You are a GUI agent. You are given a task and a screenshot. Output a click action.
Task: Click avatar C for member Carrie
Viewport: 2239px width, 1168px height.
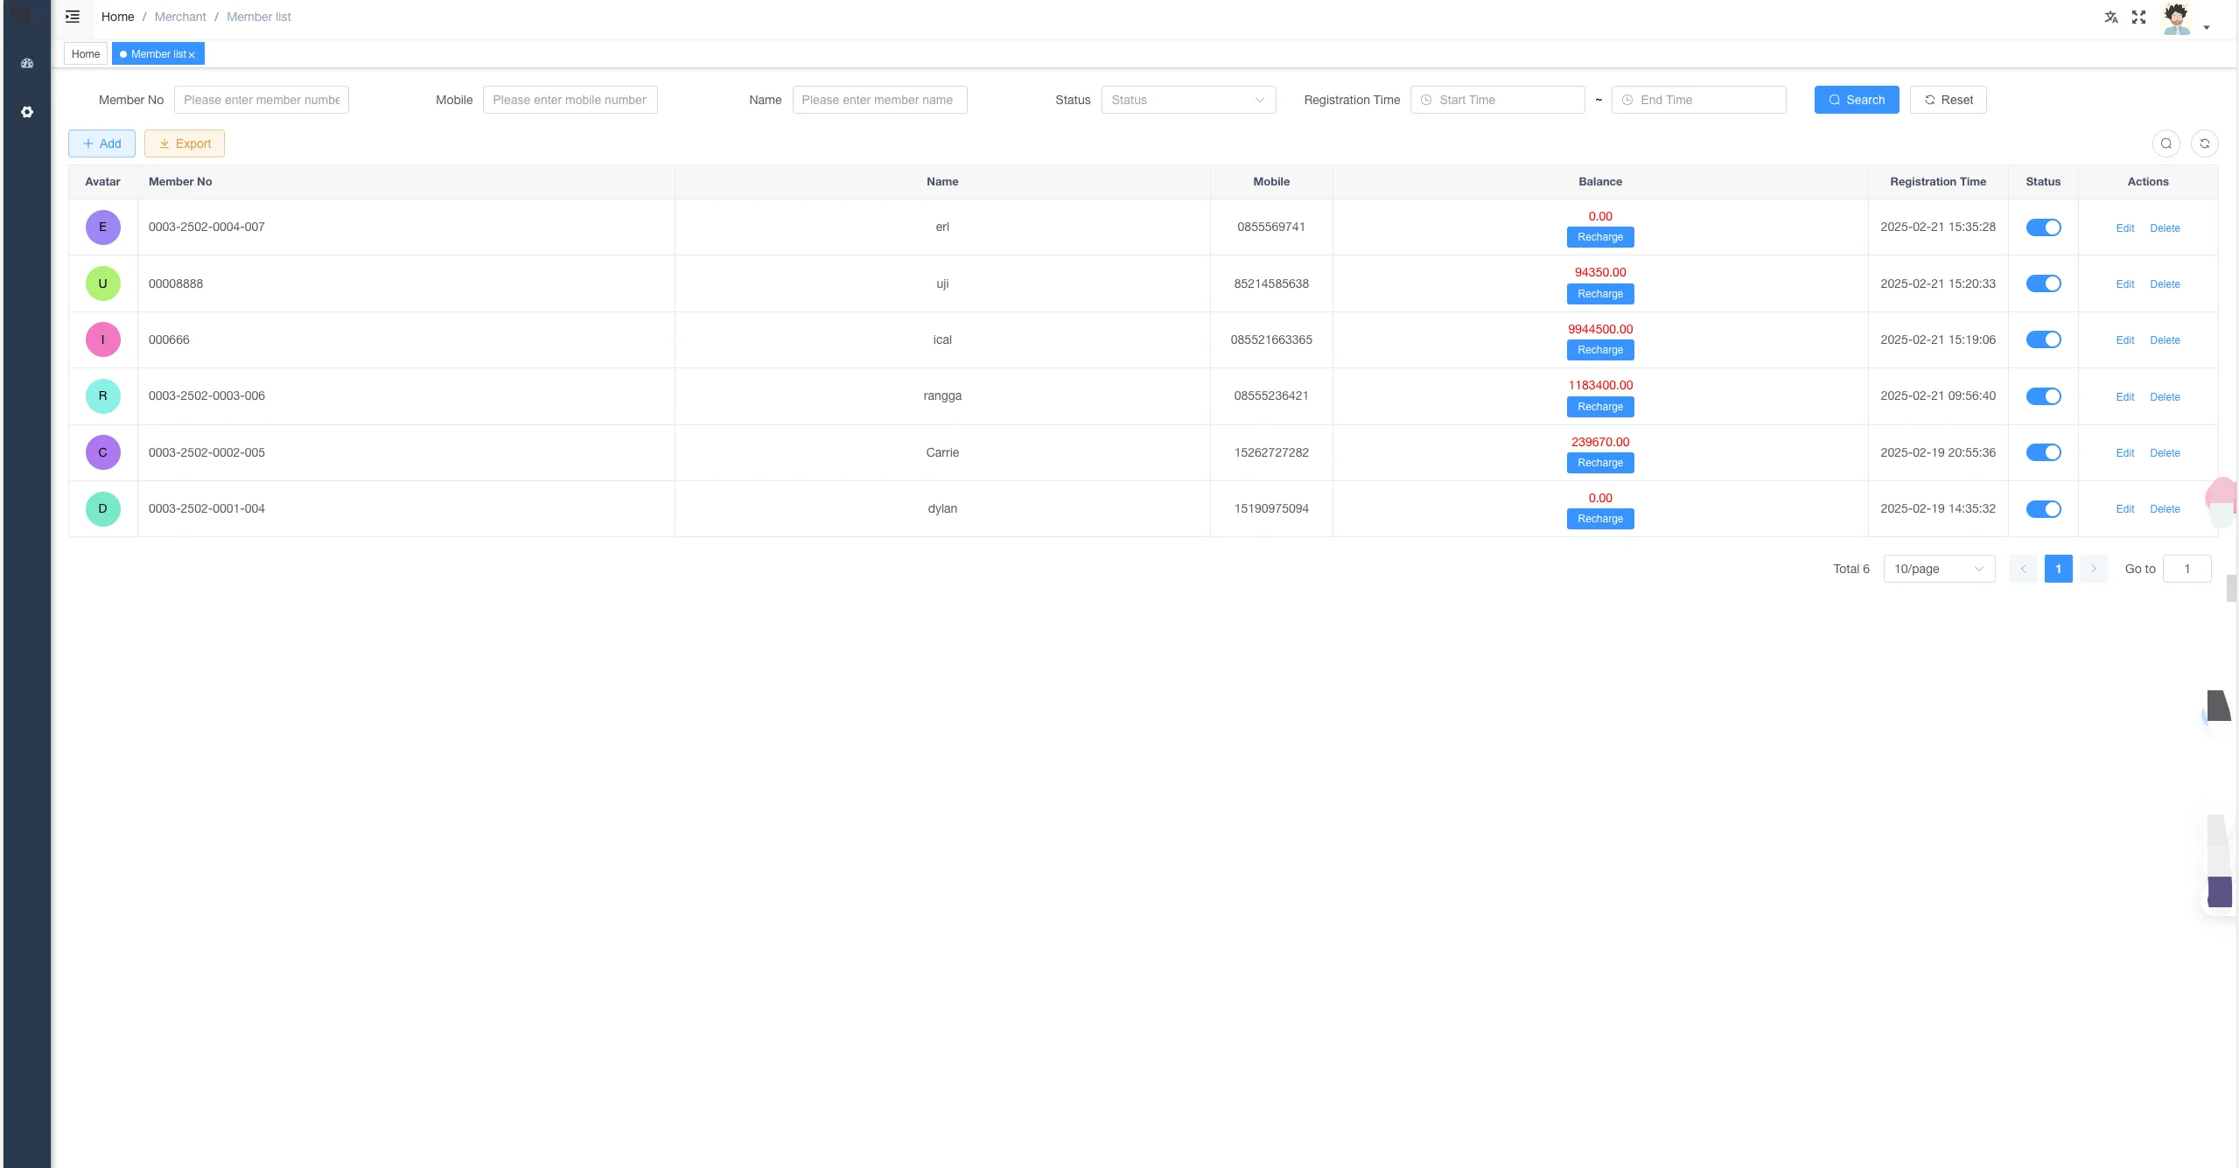[x=102, y=452]
